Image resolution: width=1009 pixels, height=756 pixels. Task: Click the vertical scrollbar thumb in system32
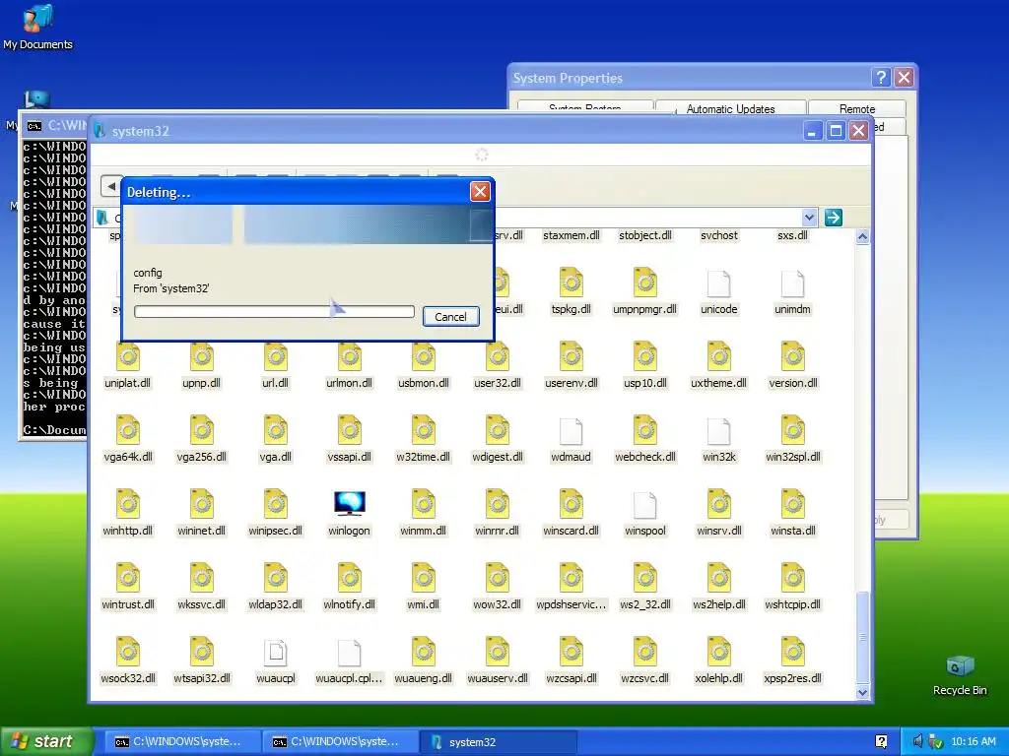[x=862, y=637]
